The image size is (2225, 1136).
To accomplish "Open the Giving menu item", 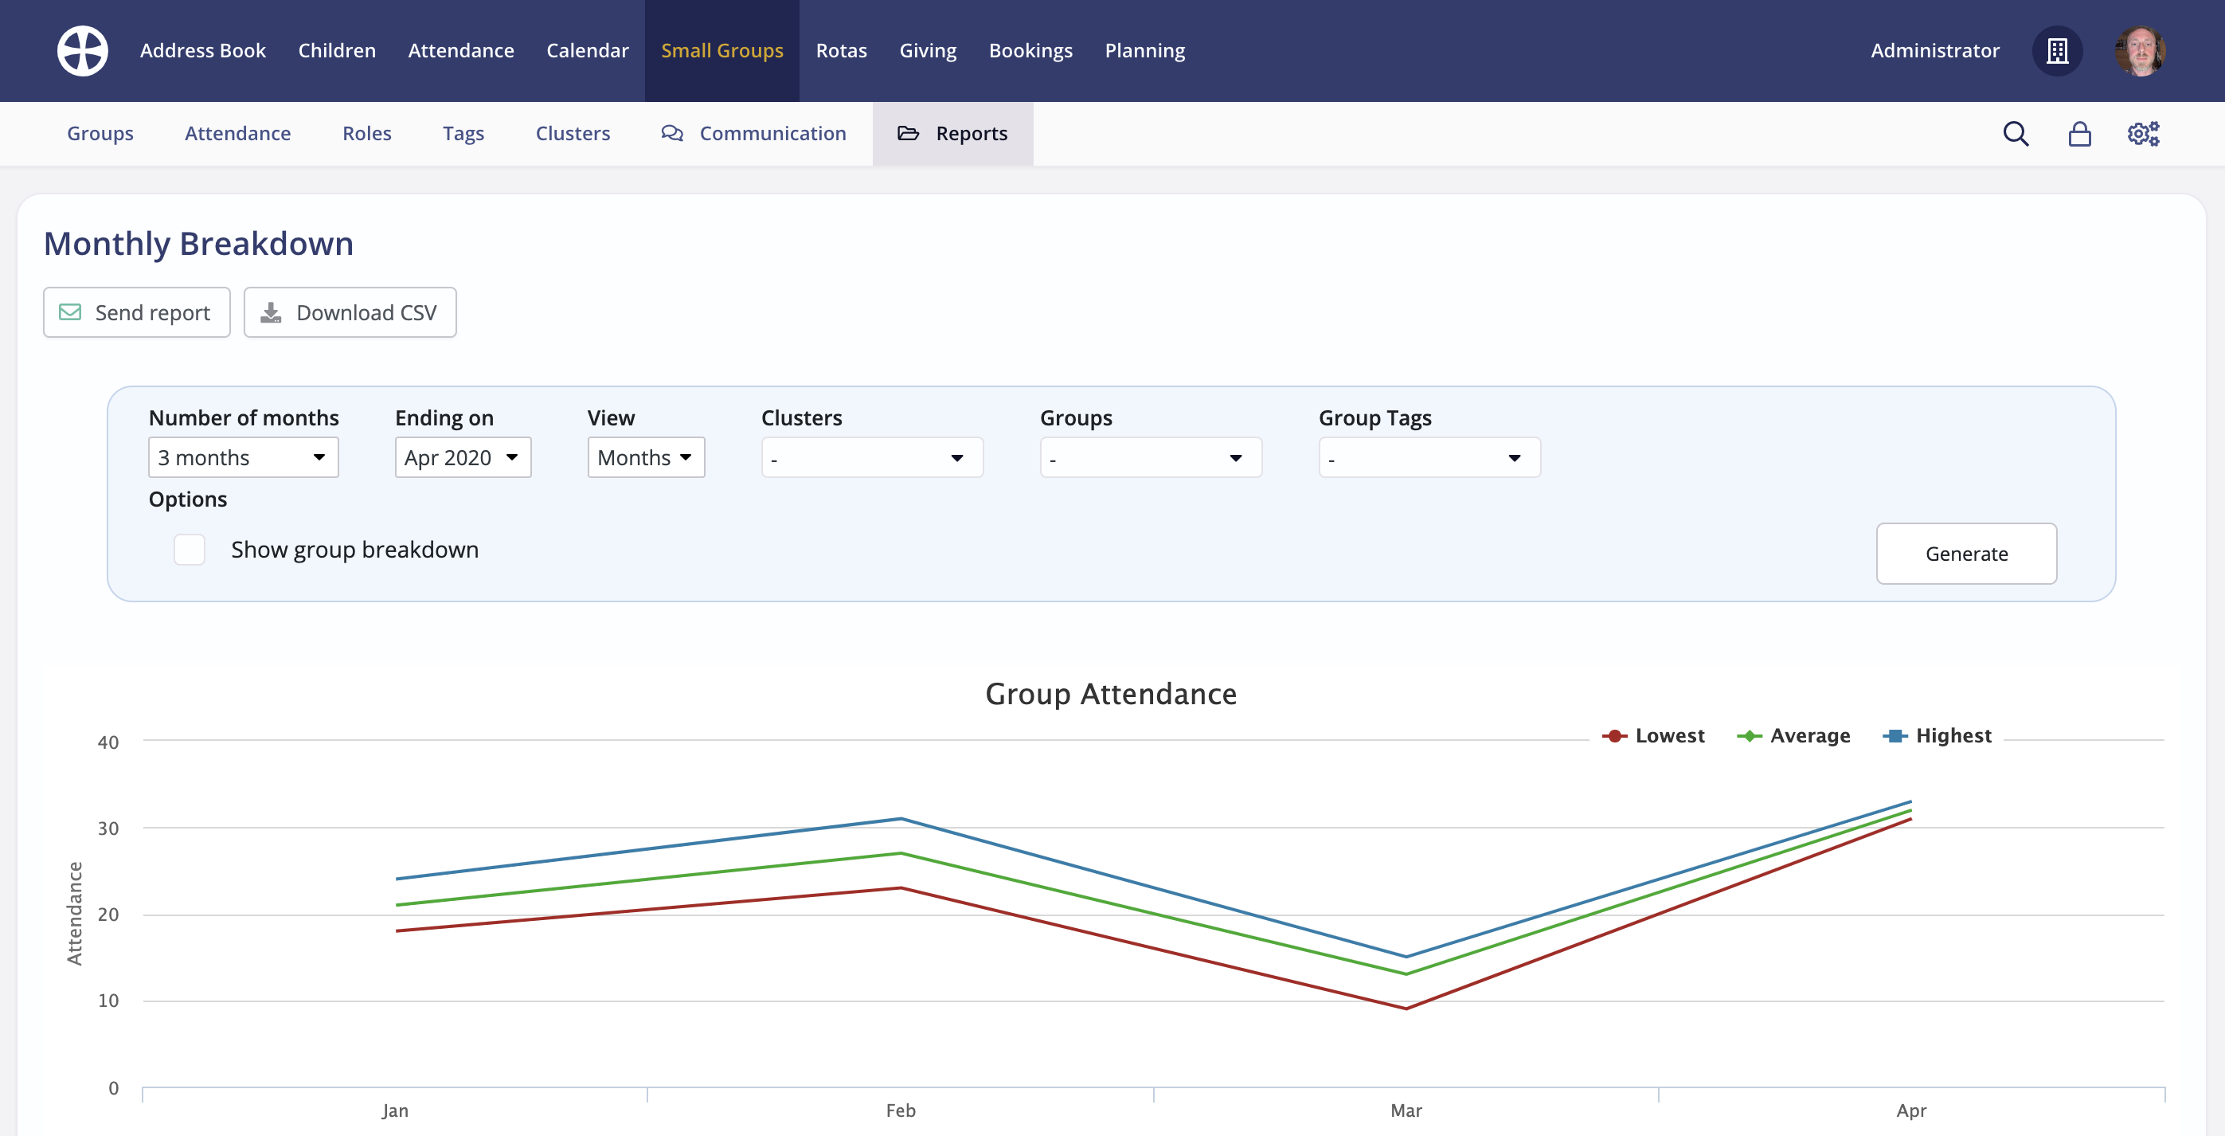I will pyautogui.click(x=928, y=50).
